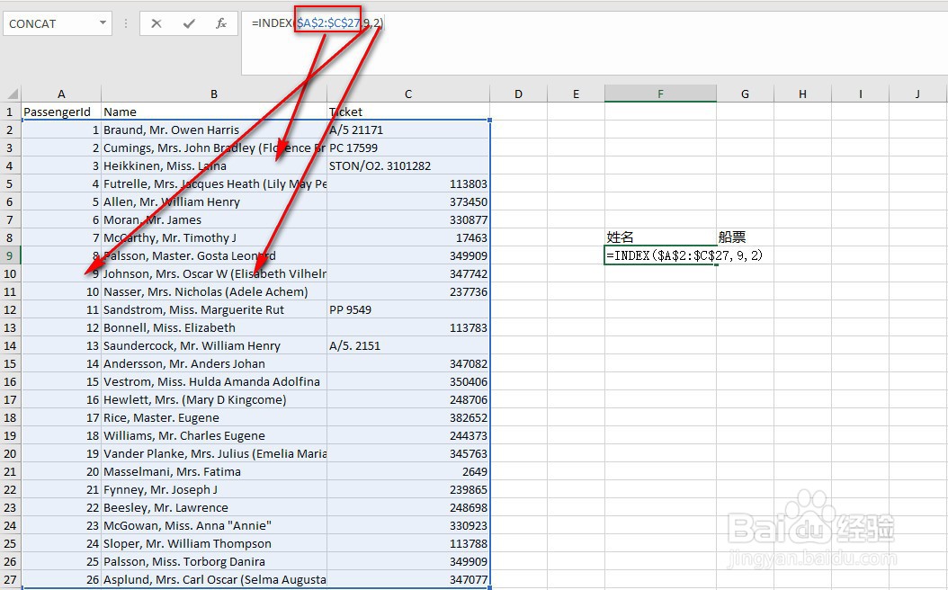Select cell with Heikkinen, Miss. Laina
The height and width of the screenshot is (590, 948).
[x=214, y=165]
